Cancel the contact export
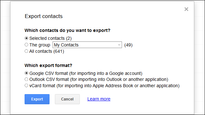The height and width of the screenshot is (115, 205). pyautogui.click(x=67, y=99)
